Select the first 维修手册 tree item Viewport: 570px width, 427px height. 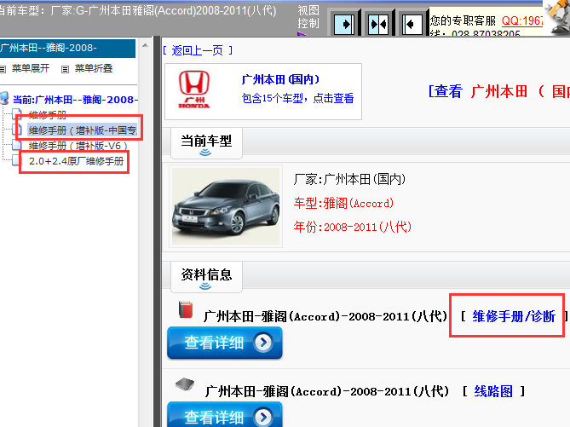(x=48, y=115)
